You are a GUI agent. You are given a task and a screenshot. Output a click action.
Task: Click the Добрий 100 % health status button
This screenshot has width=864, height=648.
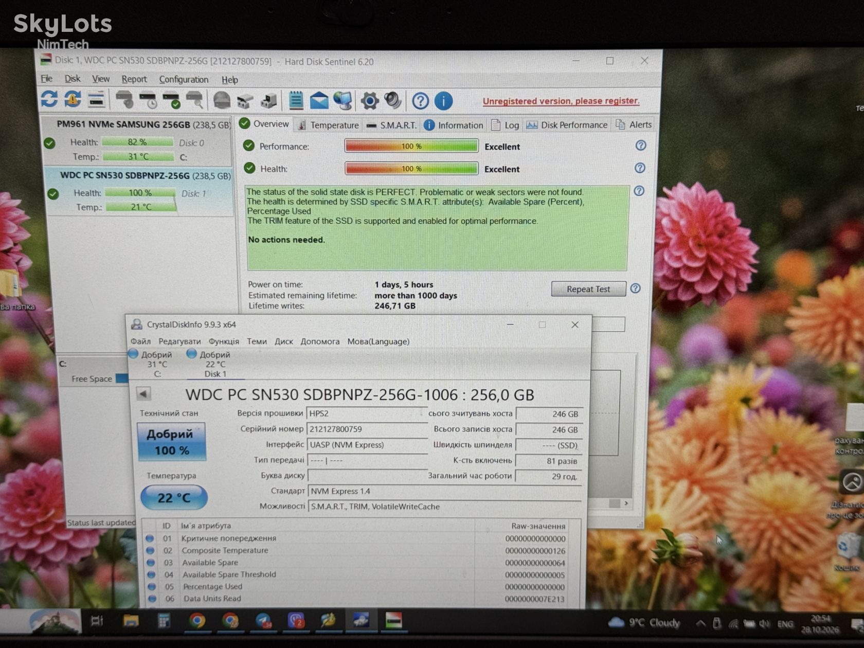pyautogui.click(x=171, y=442)
